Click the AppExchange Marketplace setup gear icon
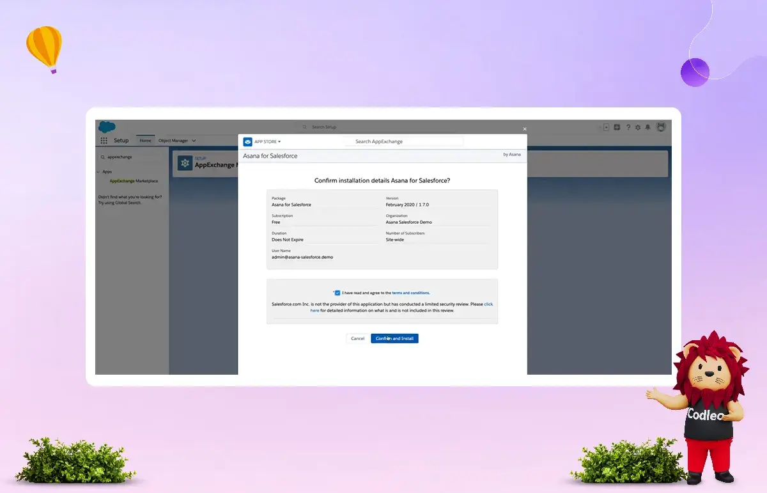 185,164
